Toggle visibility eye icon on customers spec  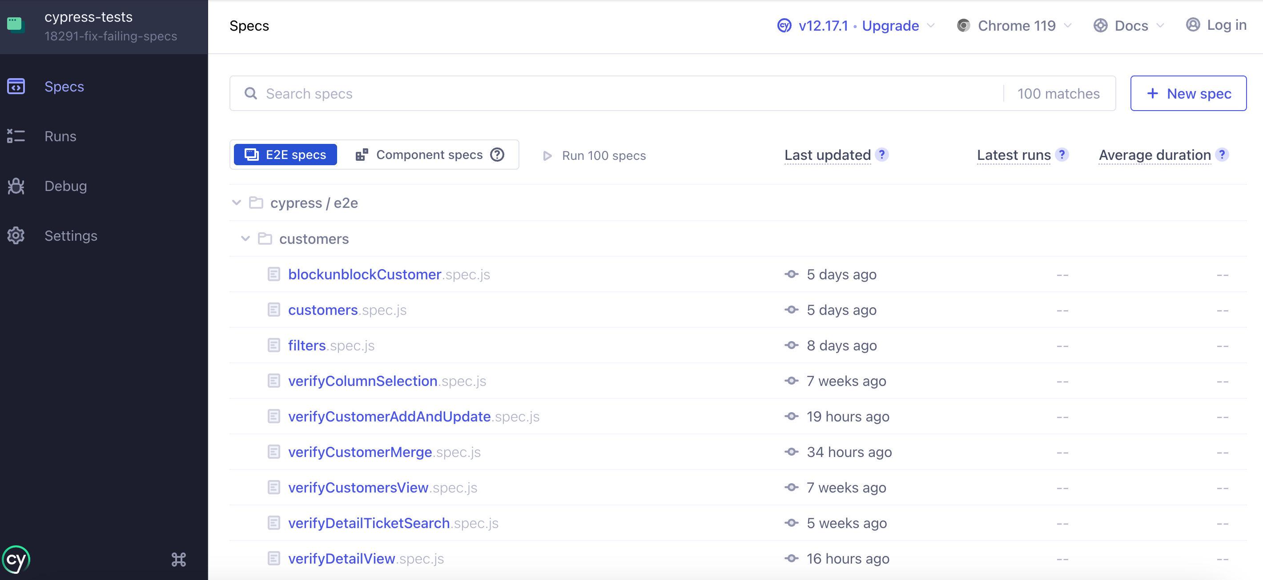tap(792, 309)
